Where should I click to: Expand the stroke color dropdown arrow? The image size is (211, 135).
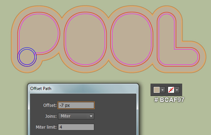pyautogui.click(x=177, y=90)
